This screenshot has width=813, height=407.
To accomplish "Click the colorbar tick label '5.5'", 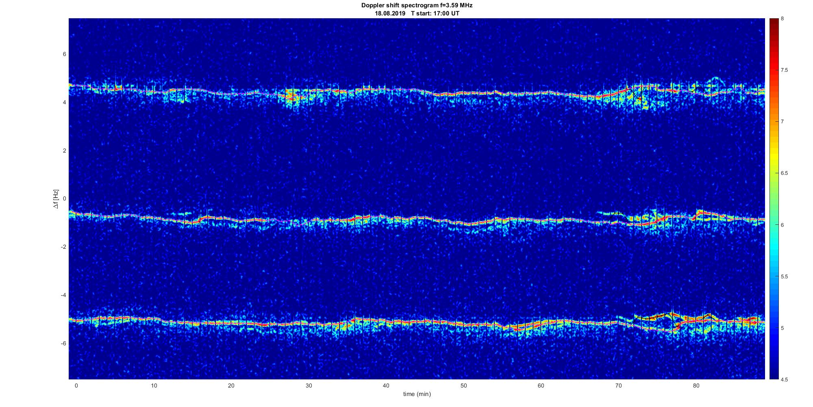I will [784, 277].
